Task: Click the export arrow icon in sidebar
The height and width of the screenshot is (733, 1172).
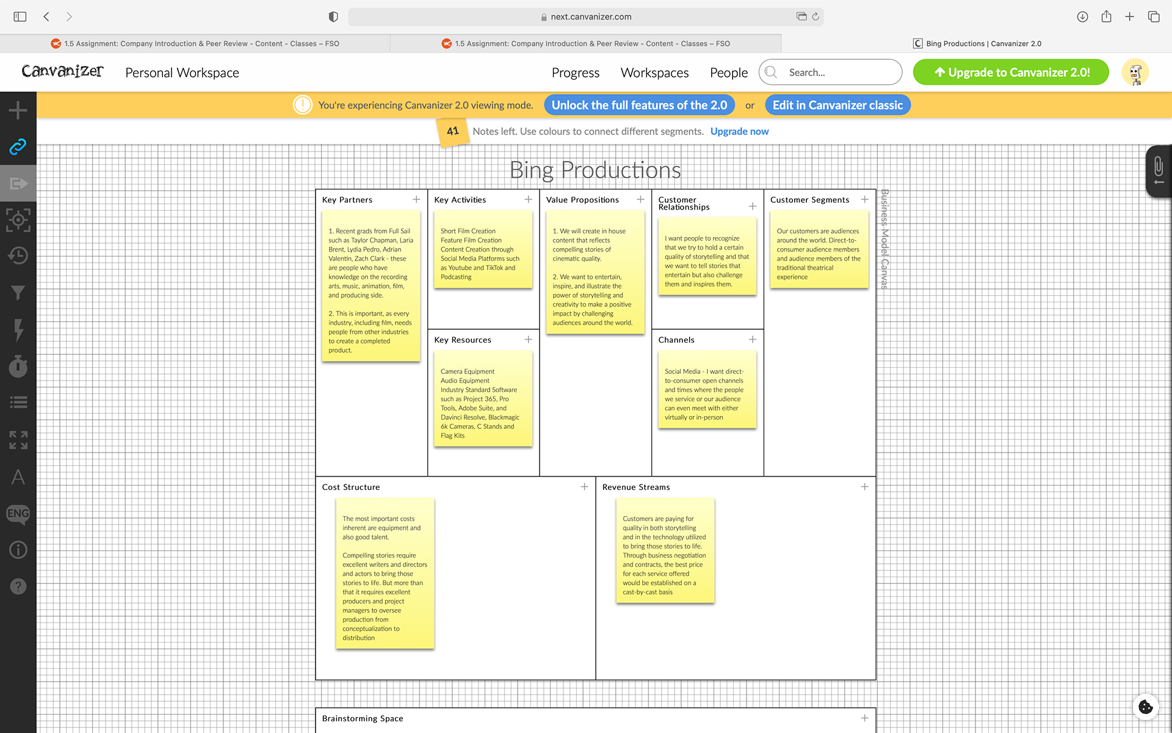Action: point(18,183)
